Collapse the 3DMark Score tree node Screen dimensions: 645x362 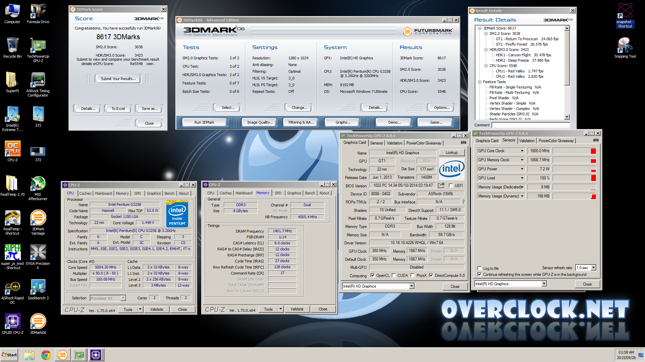pyautogui.click(x=480, y=28)
